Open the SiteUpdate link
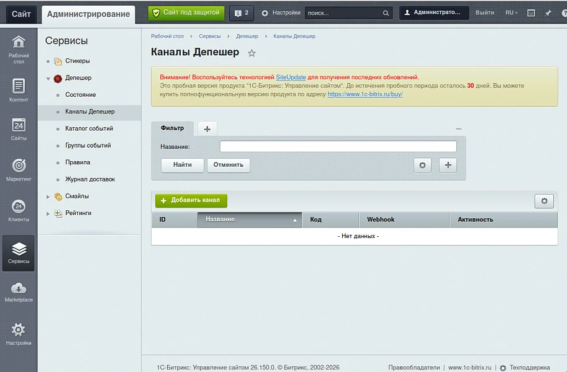The height and width of the screenshot is (372, 567). 291,77
